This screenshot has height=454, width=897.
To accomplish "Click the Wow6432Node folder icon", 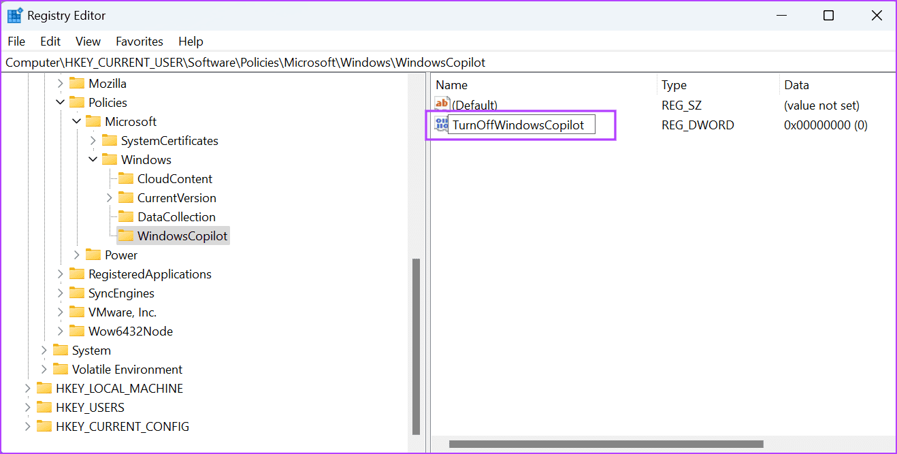I will 77,331.
